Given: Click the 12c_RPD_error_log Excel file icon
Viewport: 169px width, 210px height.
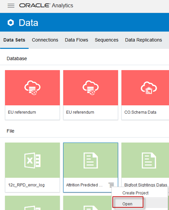Looking at the screenshot, I should (33, 160).
